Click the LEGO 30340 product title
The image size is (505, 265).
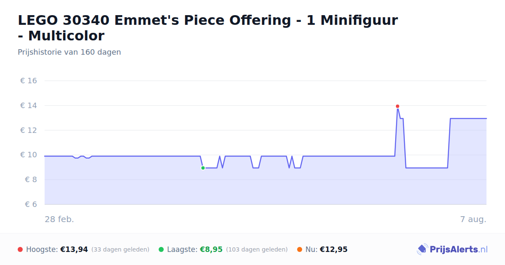[208, 28]
